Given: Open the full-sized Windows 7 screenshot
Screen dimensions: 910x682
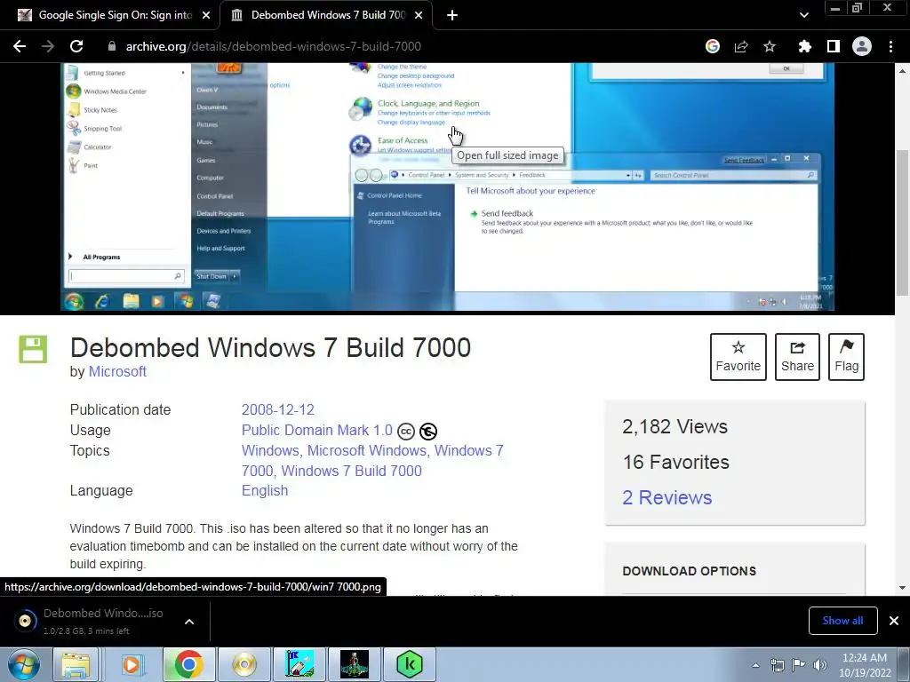Looking at the screenshot, I should tap(448, 186).
